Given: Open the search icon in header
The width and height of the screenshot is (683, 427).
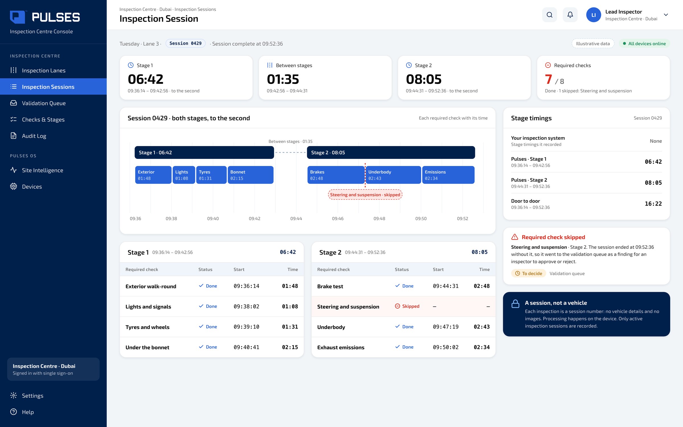Looking at the screenshot, I should [550, 15].
